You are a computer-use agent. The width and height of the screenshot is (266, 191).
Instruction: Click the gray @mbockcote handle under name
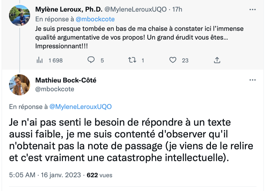pyautogui.click(x=55, y=89)
